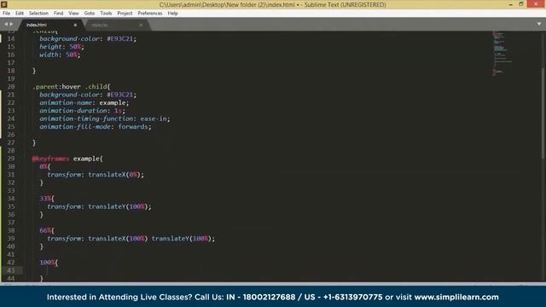
Task: Click 'translateX(100%)' on line 39
Action: 118,239
